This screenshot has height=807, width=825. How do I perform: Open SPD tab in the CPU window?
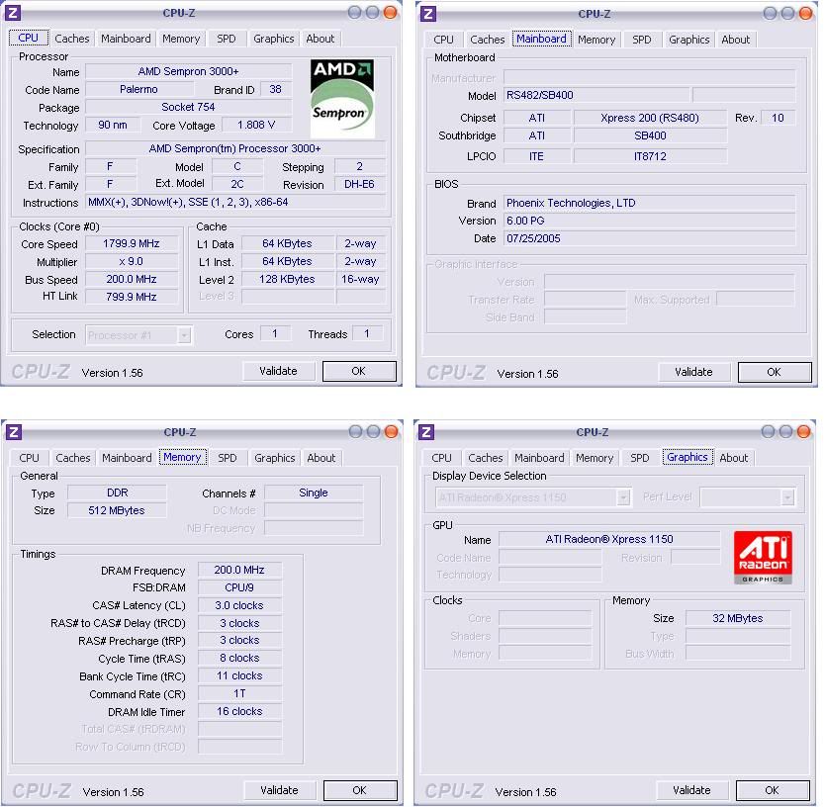(x=227, y=39)
